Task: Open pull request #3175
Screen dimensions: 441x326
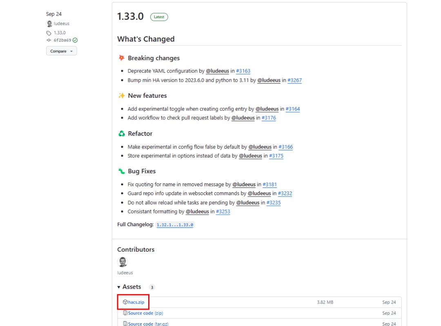Action: tap(276, 156)
